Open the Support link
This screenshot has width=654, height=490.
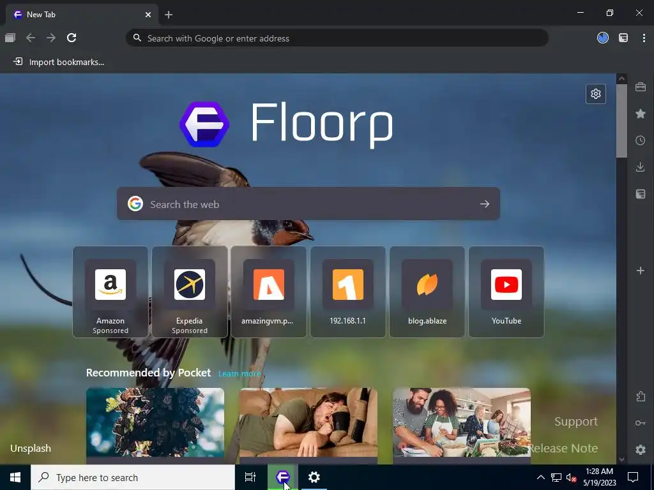pos(576,421)
